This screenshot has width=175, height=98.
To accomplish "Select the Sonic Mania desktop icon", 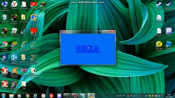I will pyautogui.click(x=34, y=19).
